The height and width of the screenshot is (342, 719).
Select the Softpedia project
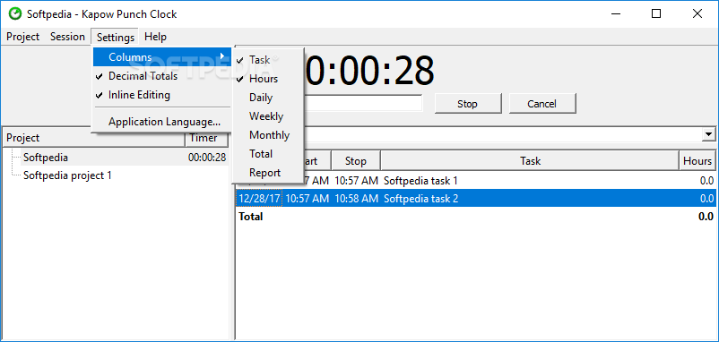coord(46,158)
